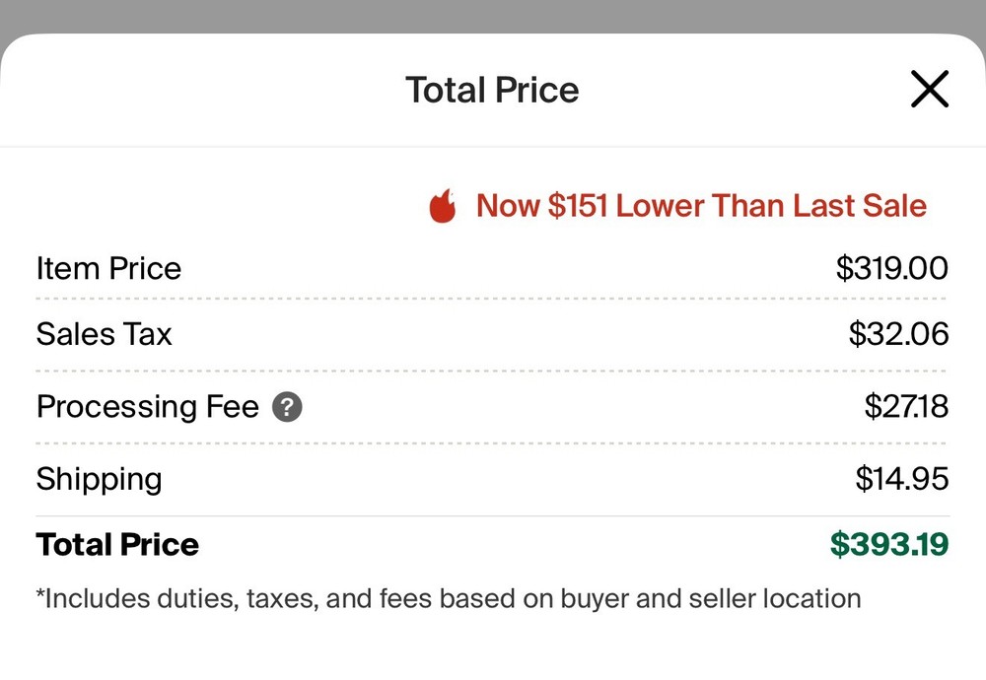This screenshot has height=680, width=986.
Task: Select the Sales Tax label
Action: point(104,334)
